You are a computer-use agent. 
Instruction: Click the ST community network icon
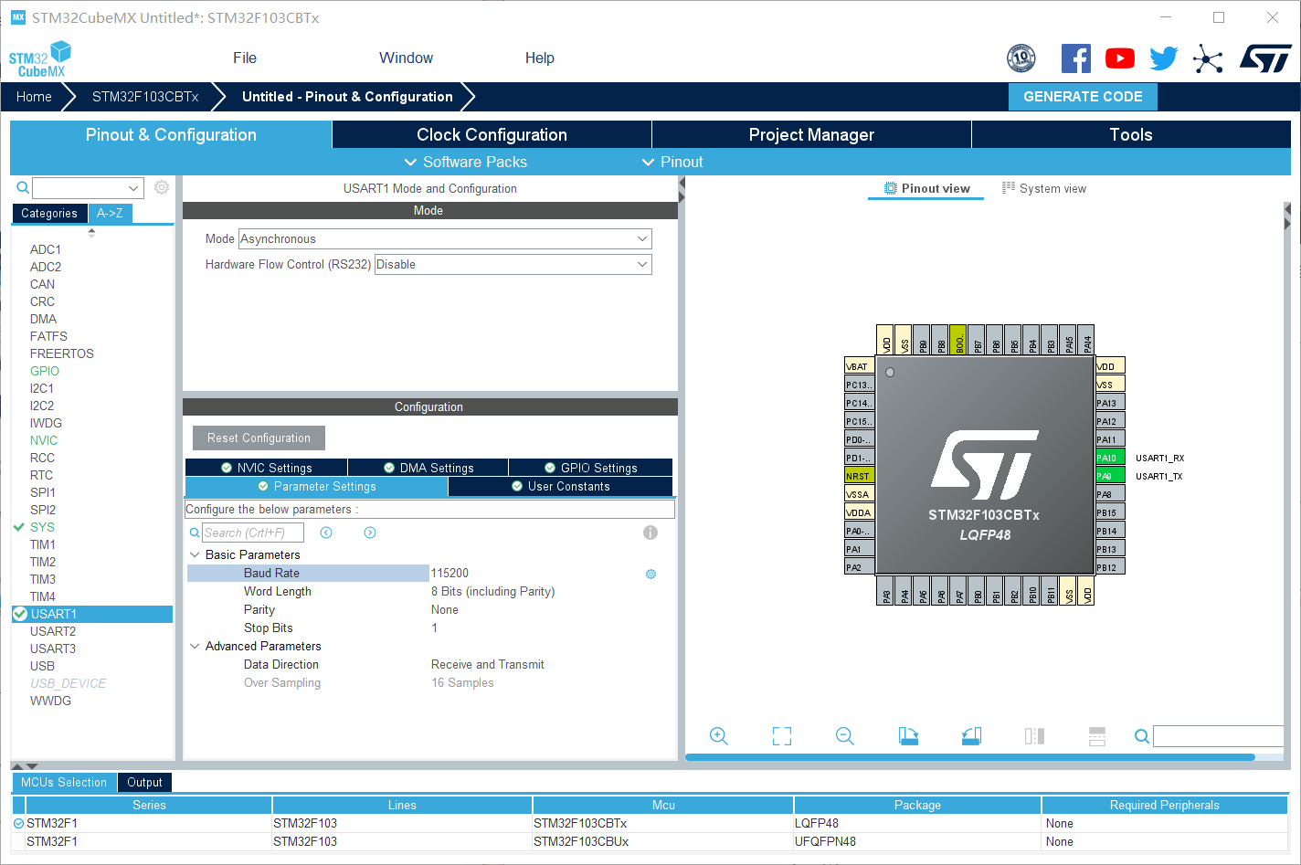1208,59
